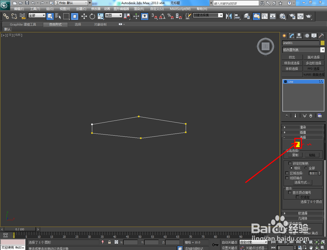The image size is (327, 250).
Task: Enable the 显示顶点编号 checkbox
Action: pos(290,193)
